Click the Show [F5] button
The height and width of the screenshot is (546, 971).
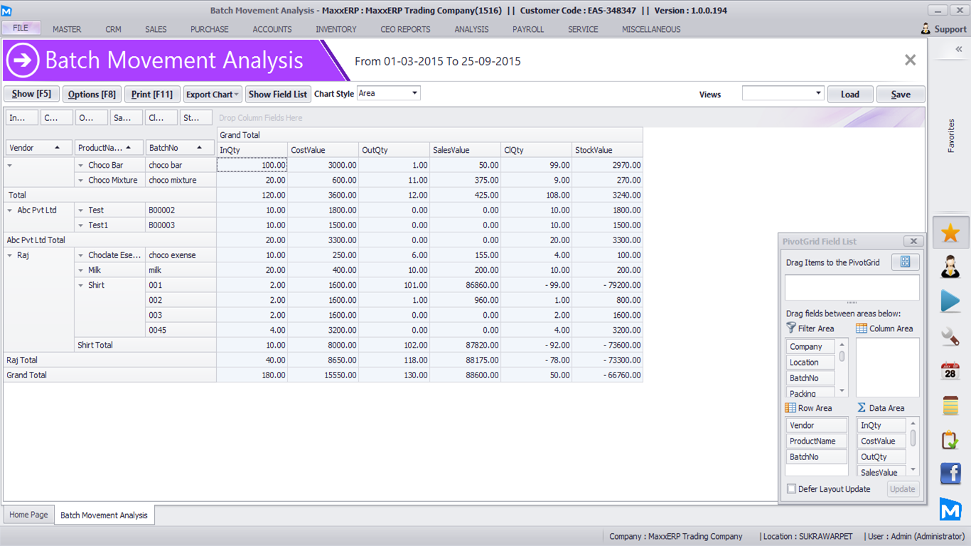(x=31, y=95)
